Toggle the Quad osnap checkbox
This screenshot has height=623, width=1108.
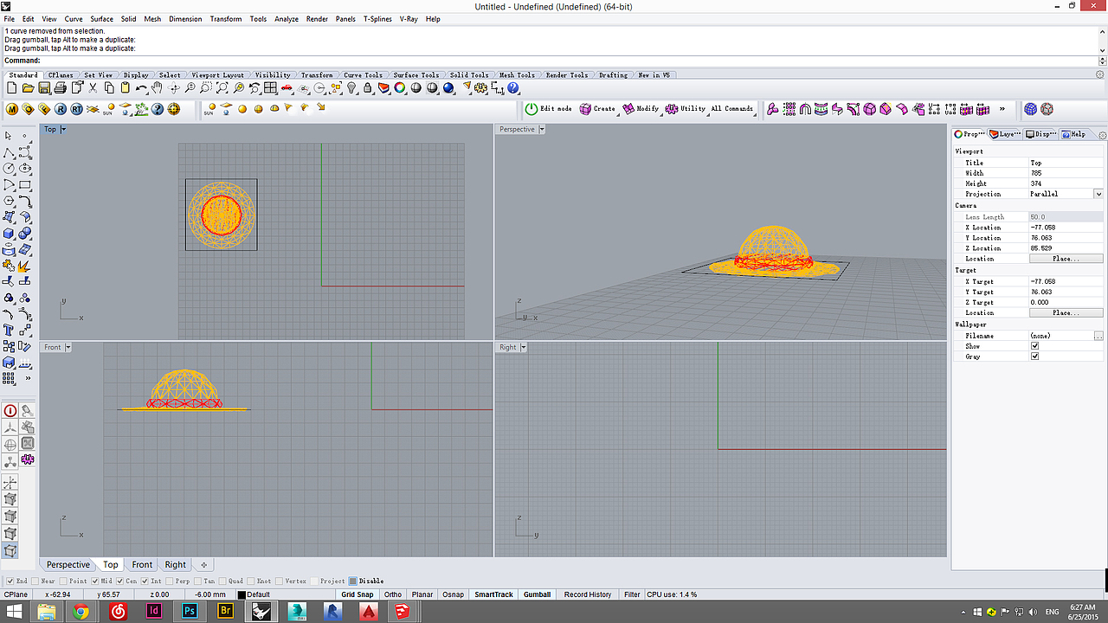[222, 581]
